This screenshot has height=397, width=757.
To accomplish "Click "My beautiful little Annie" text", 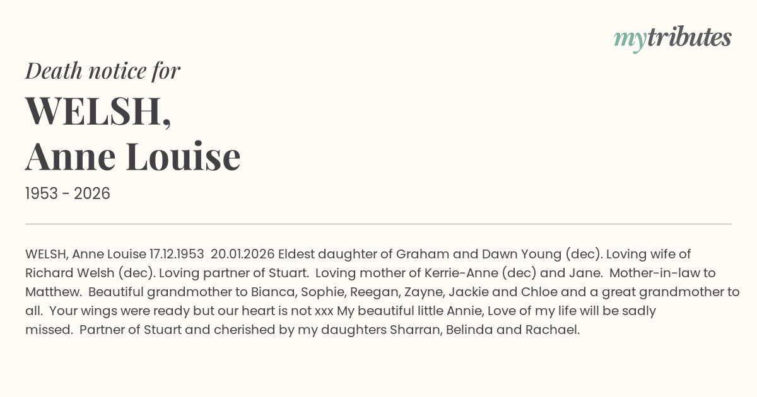I will (411, 311).
